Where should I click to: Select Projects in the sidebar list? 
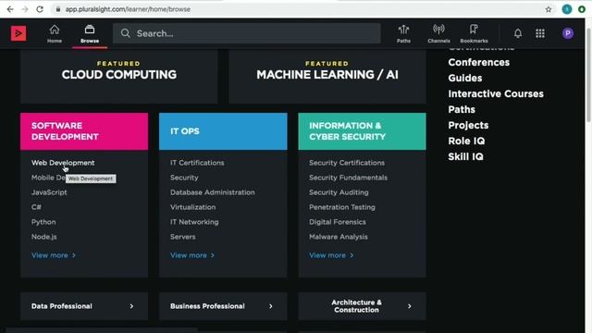[468, 126]
